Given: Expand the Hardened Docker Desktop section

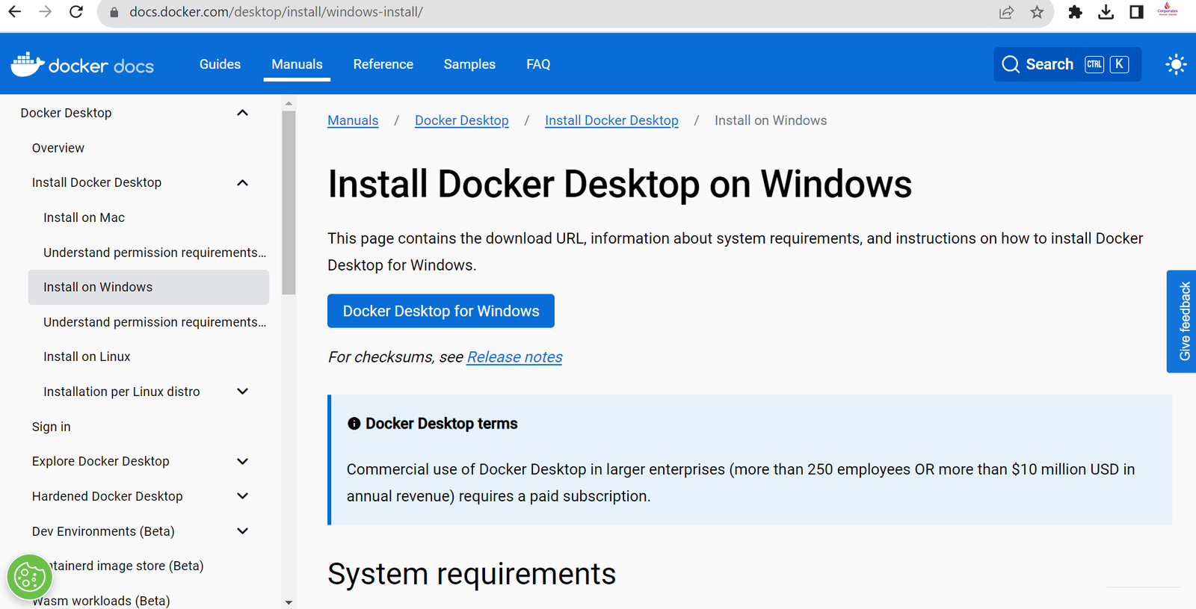Looking at the screenshot, I should pos(242,496).
